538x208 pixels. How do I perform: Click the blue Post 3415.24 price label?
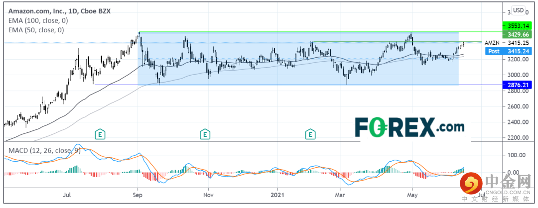(509, 51)
